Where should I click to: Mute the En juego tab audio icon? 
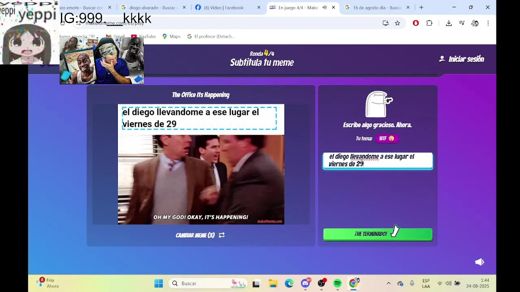point(325,7)
